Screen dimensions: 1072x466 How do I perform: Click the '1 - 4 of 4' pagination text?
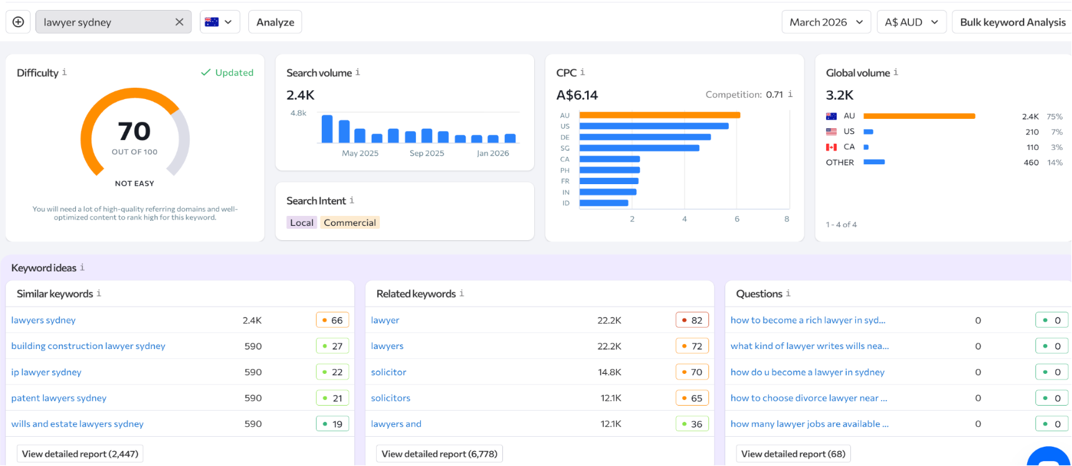841,225
